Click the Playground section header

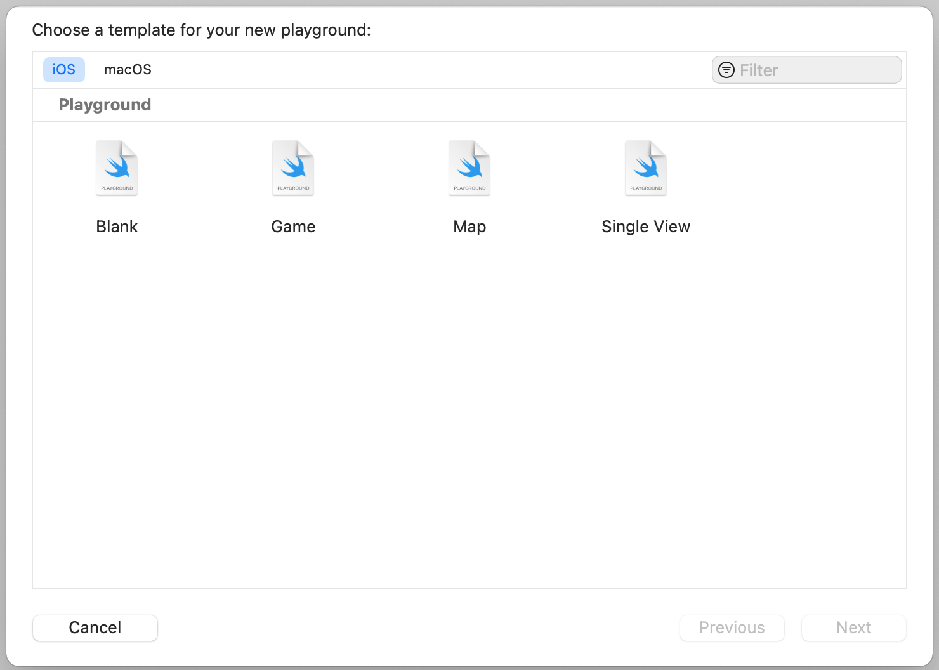tap(105, 104)
